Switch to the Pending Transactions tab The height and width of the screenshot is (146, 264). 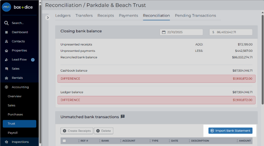point(195,16)
